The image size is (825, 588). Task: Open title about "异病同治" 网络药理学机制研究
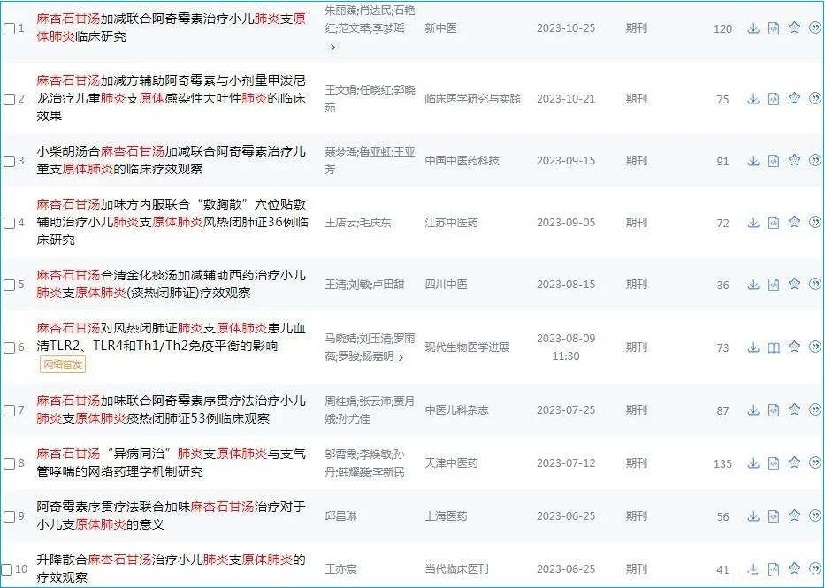tap(171, 462)
